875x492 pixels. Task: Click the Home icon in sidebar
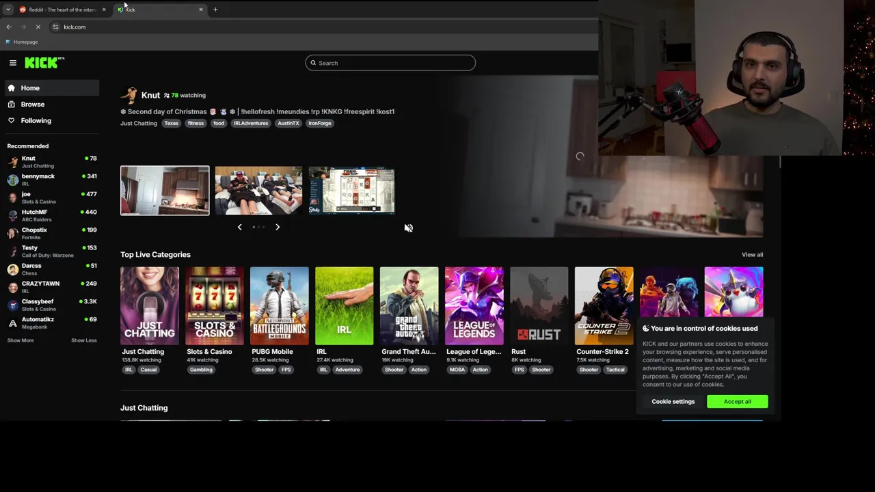point(11,88)
